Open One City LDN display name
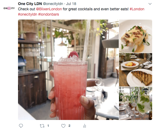The image size is (154, 130). pyautogui.click(x=30, y=4)
